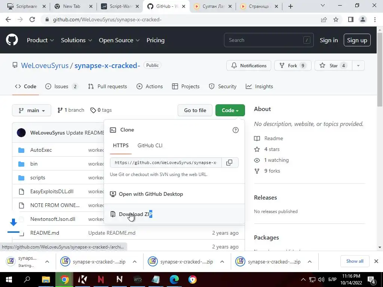Open the scripts folder
Image resolution: width=383 pixels, height=287 pixels.
click(x=38, y=178)
